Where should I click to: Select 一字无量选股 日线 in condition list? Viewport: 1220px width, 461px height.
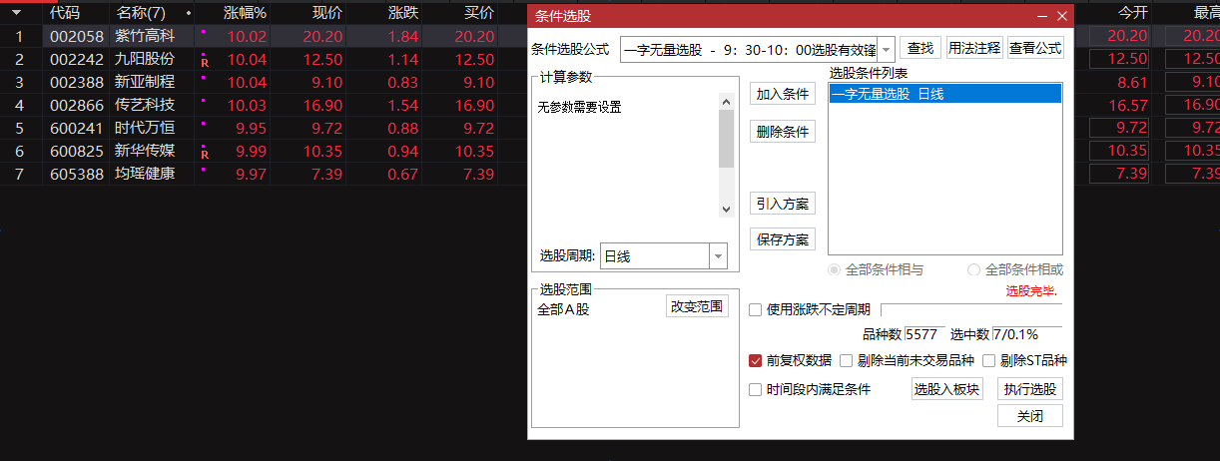click(945, 94)
